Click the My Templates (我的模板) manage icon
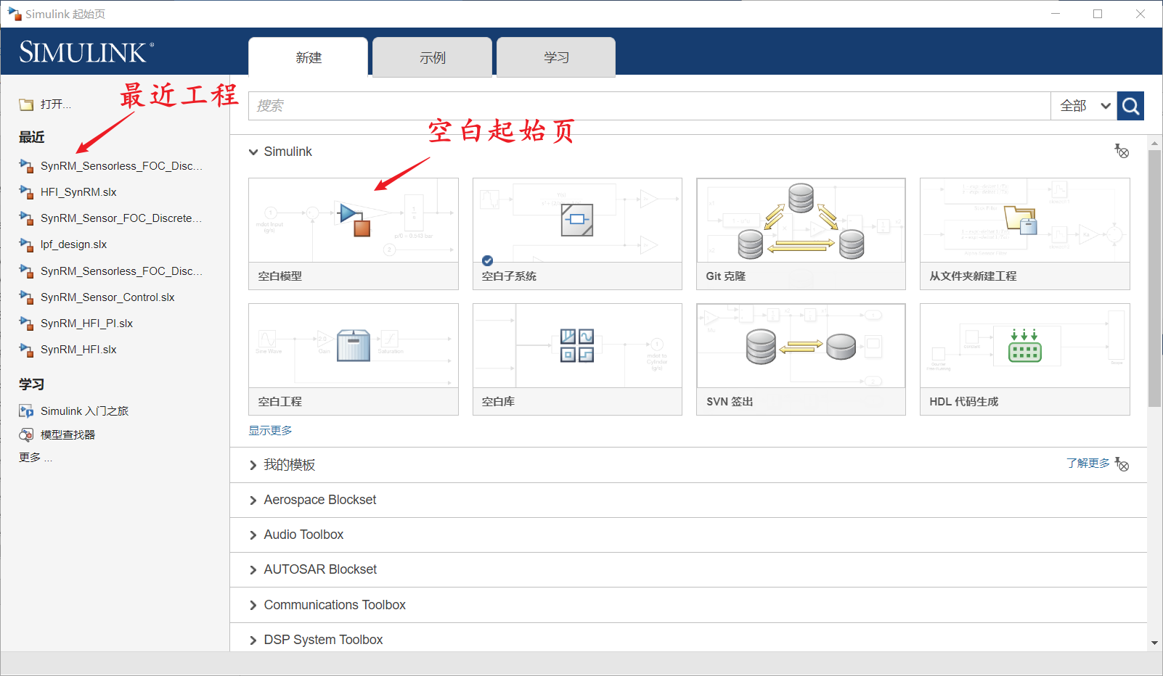1163x676 pixels. click(1122, 464)
